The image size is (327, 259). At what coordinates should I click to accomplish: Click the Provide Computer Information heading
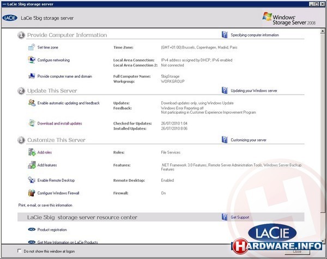67,35
